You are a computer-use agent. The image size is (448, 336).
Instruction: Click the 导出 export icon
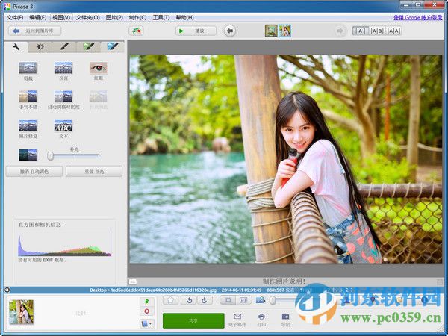click(285, 320)
